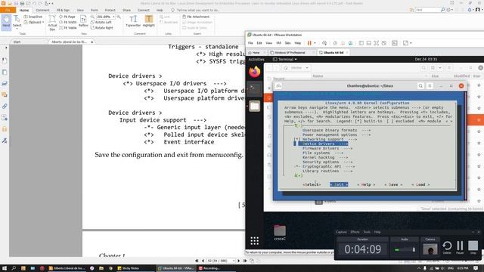
Task: Open the bookmarks panel icon in the PDF sidebar
Action: coord(5,60)
